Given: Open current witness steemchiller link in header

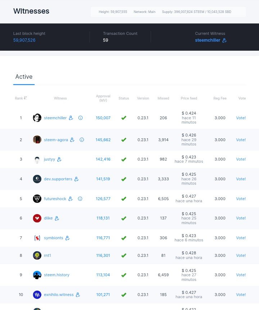Looking at the screenshot, I should pos(208,40).
